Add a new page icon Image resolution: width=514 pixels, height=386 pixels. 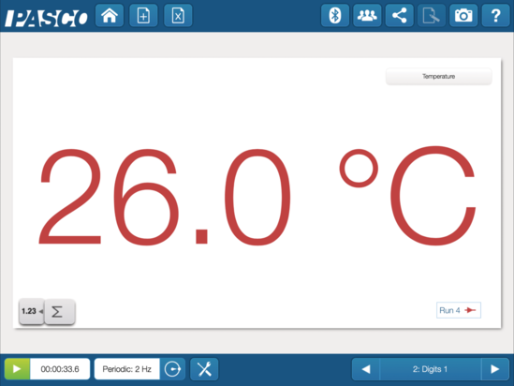coord(143,15)
